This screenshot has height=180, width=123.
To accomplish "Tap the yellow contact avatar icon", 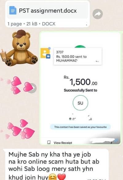I will click(x=46, y=53).
